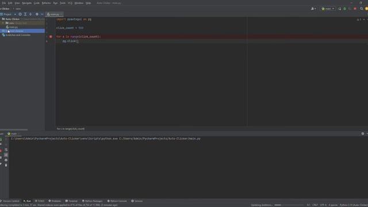Image resolution: width=368 pixels, height=207 pixels.
Task: Click the Rerun icon in top toolbar
Action: [x=340, y=9]
